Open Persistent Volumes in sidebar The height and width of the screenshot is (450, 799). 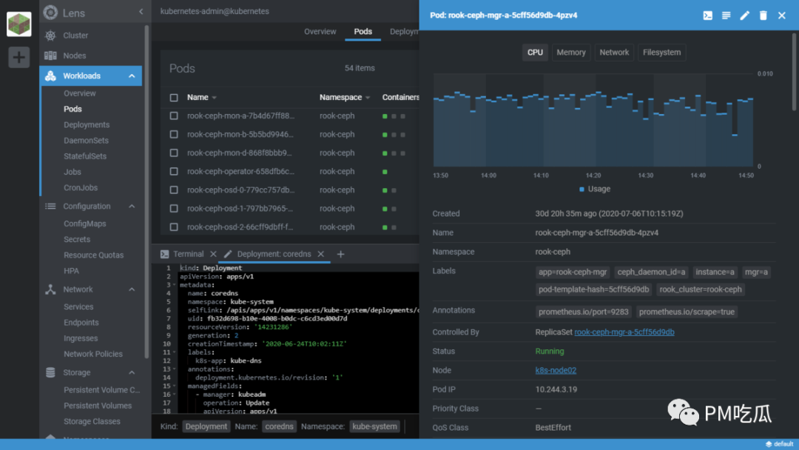click(98, 406)
